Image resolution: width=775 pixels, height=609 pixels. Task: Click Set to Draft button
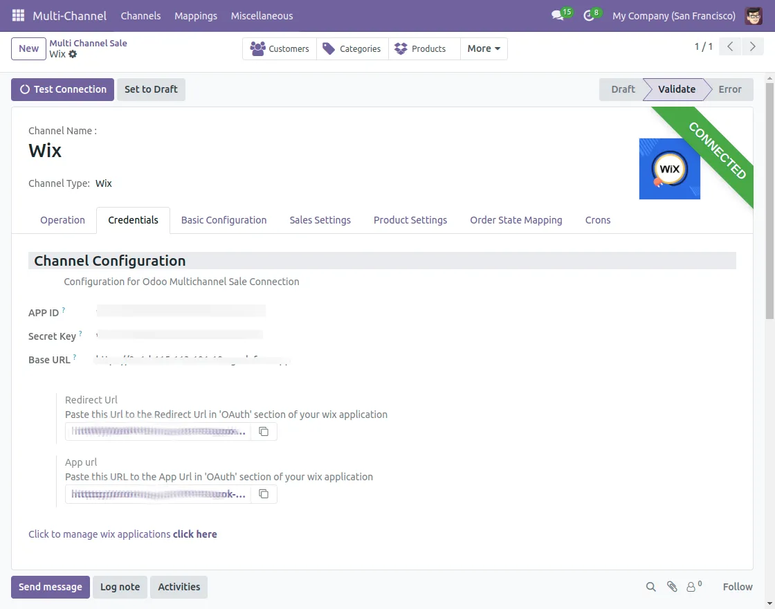pos(152,89)
